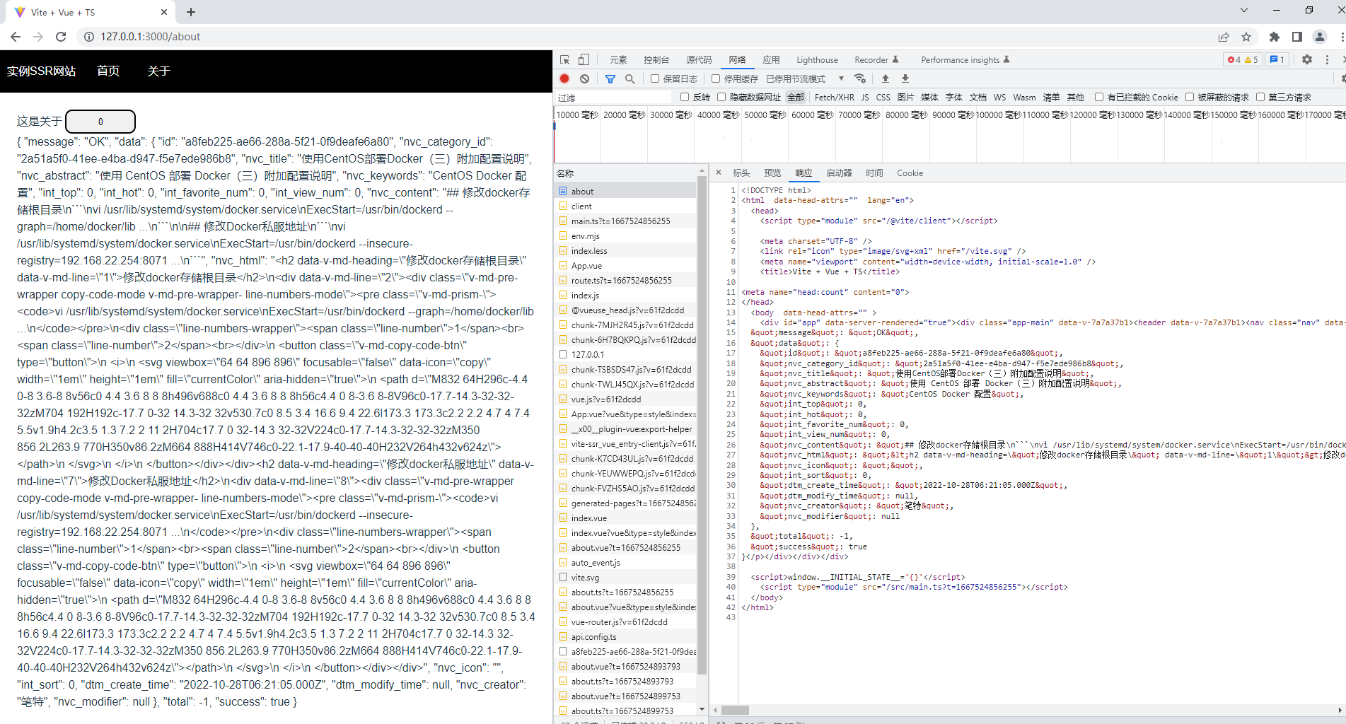
Task: Filter requests by CSS type
Action: [883, 97]
